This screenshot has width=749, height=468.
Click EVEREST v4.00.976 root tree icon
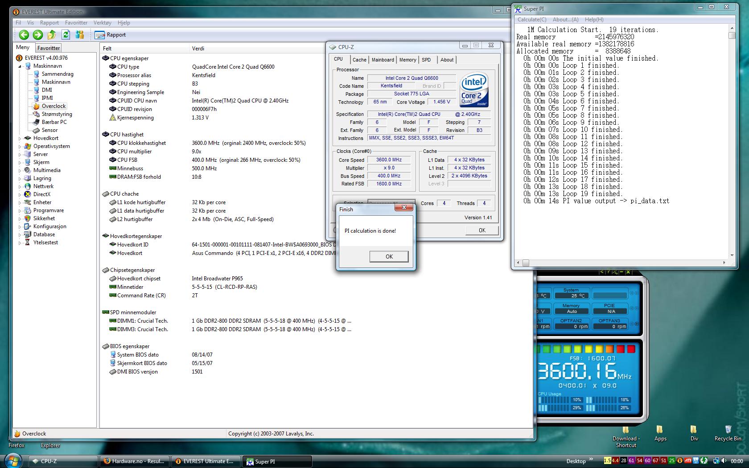[19, 58]
